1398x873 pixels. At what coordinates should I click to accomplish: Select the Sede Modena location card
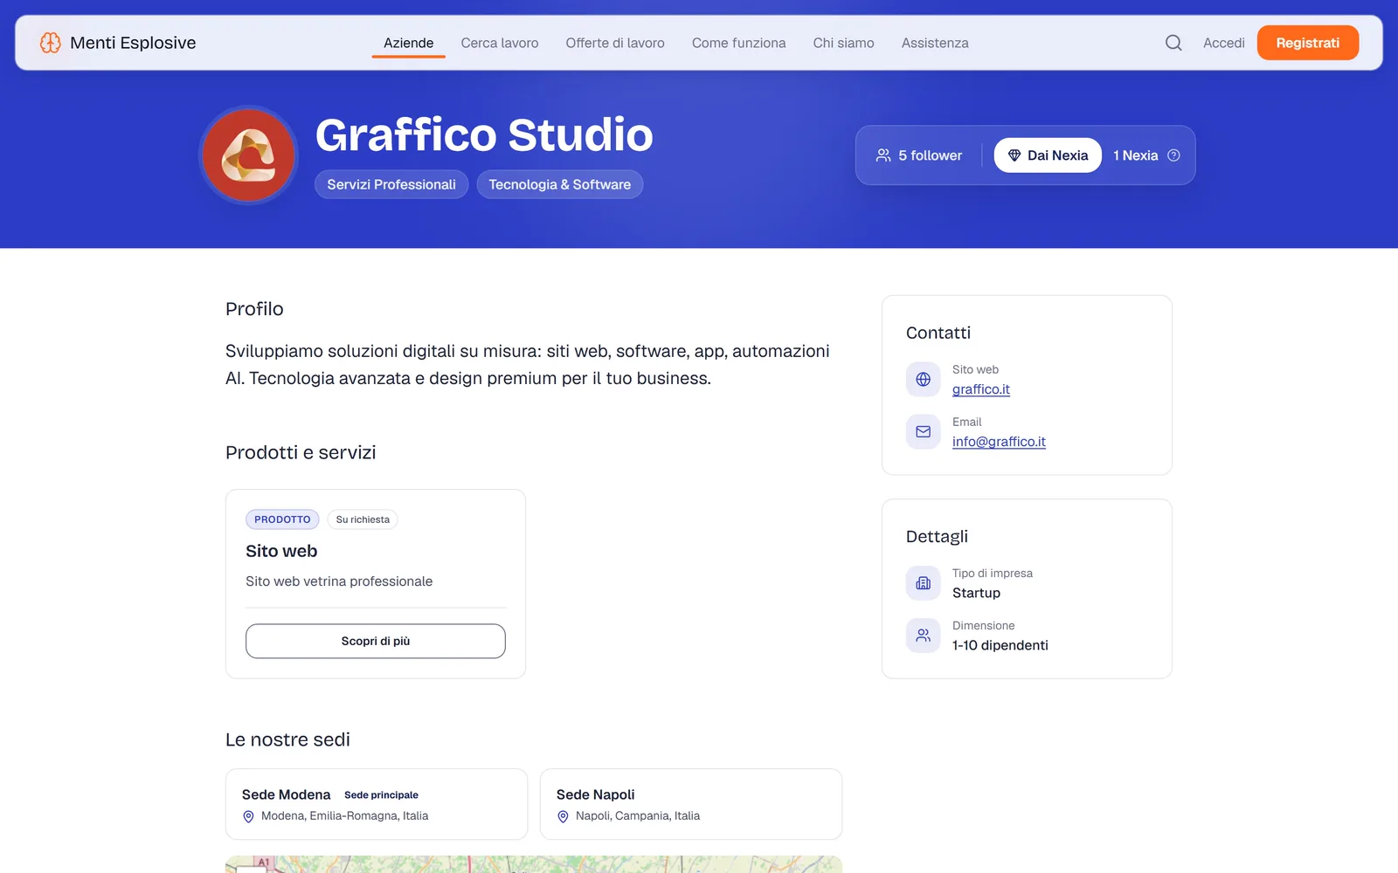(x=377, y=804)
